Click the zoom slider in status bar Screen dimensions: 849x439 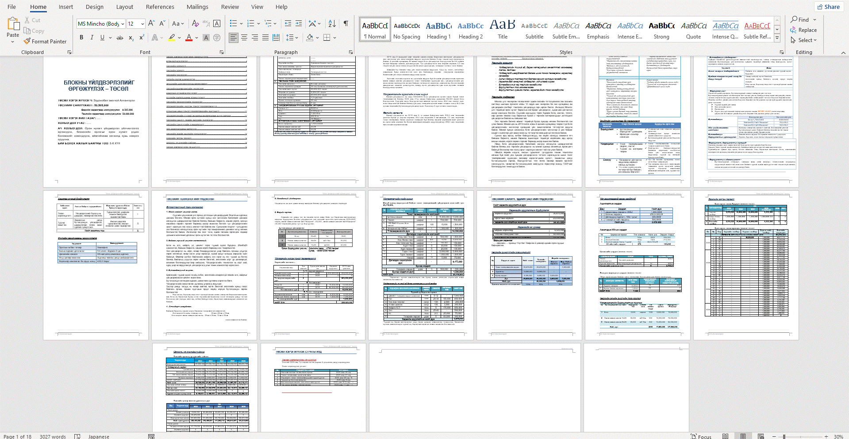[x=800, y=436]
